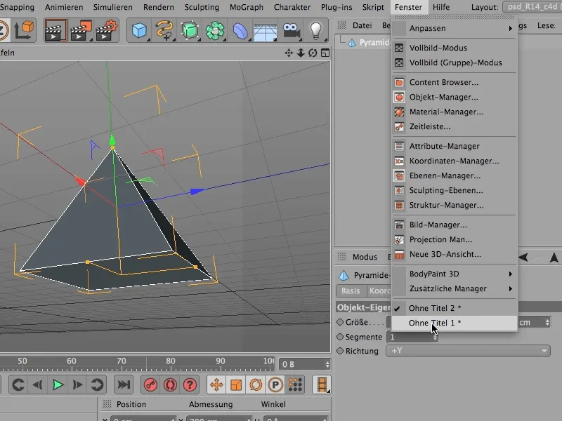Click the Render to Picture Viewer icon

81,31
